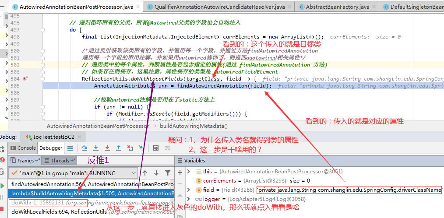
Task: Fold the lambda block at line 504
Action: (x=43, y=79)
